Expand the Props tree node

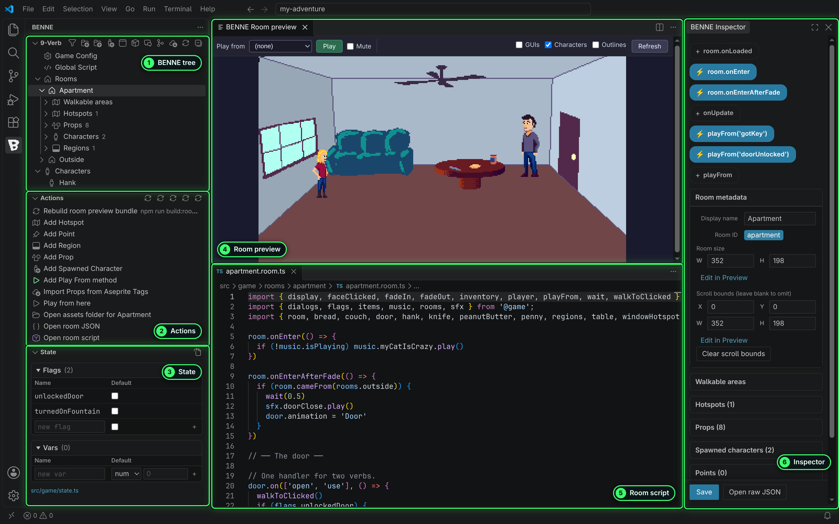pyautogui.click(x=46, y=125)
